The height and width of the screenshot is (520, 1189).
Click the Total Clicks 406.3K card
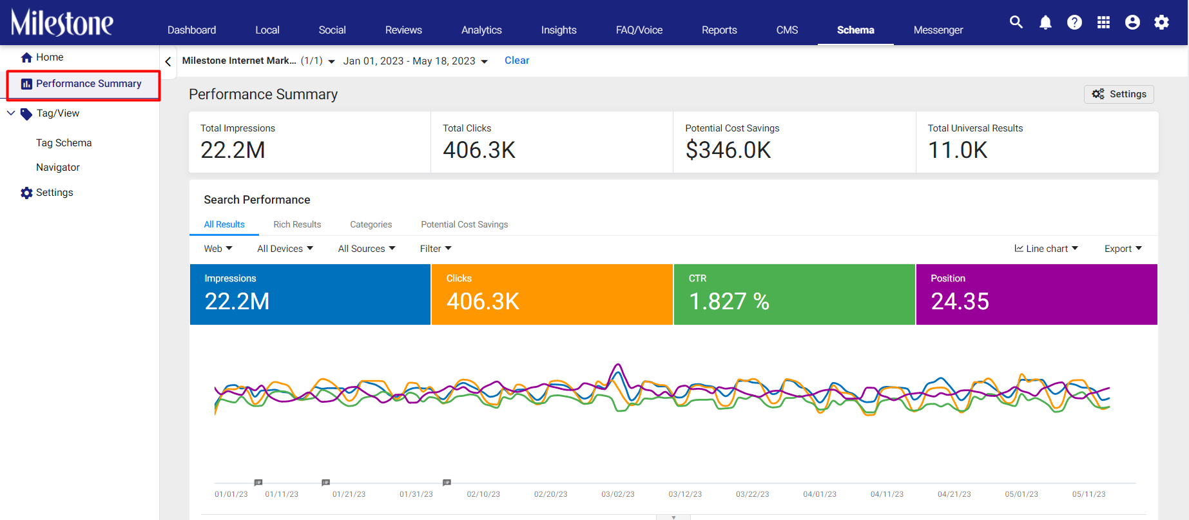[x=552, y=142]
